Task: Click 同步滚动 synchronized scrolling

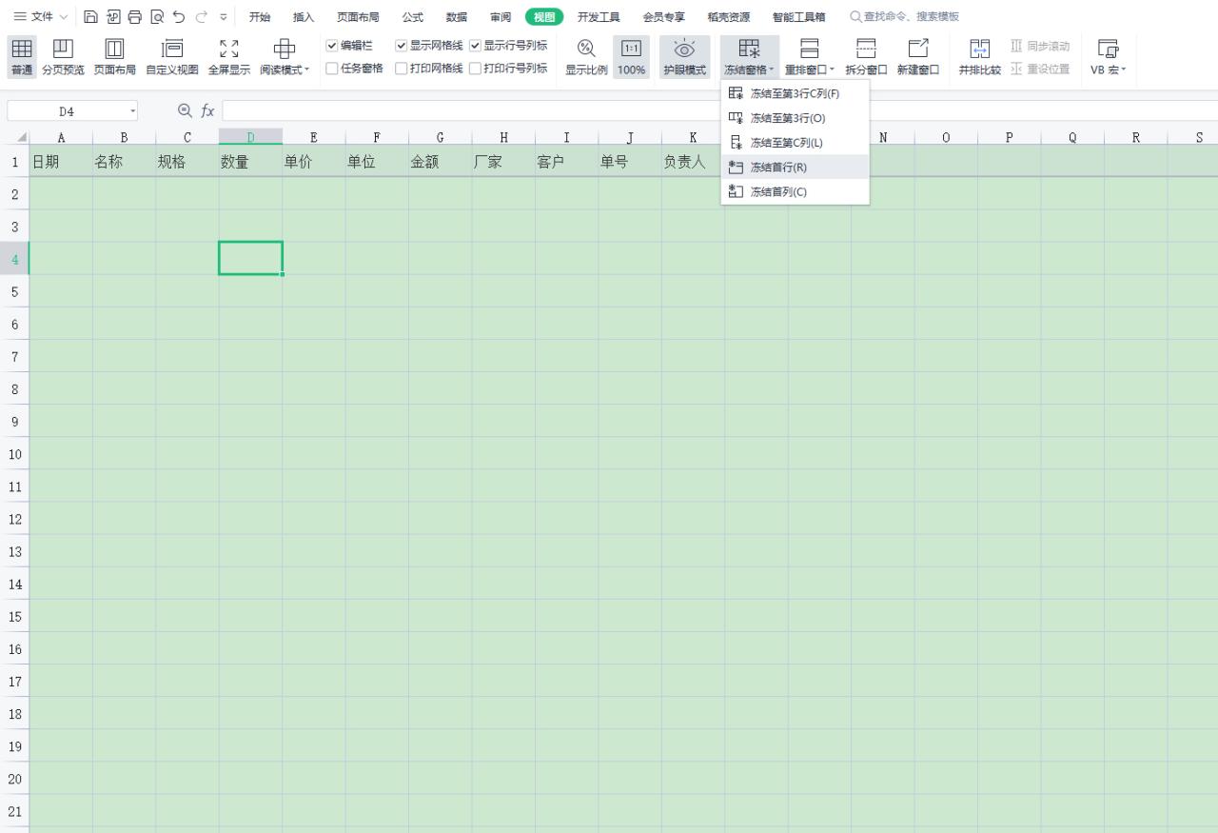Action: tap(1039, 46)
